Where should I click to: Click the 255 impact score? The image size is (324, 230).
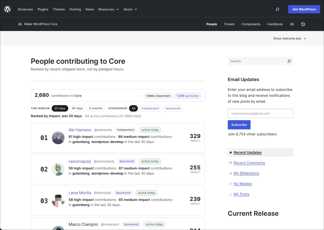click(x=195, y=167)
